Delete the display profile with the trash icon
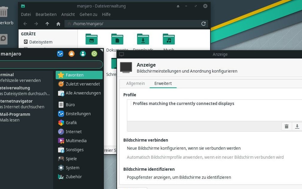The image size is (302, 189). point(286,126)
